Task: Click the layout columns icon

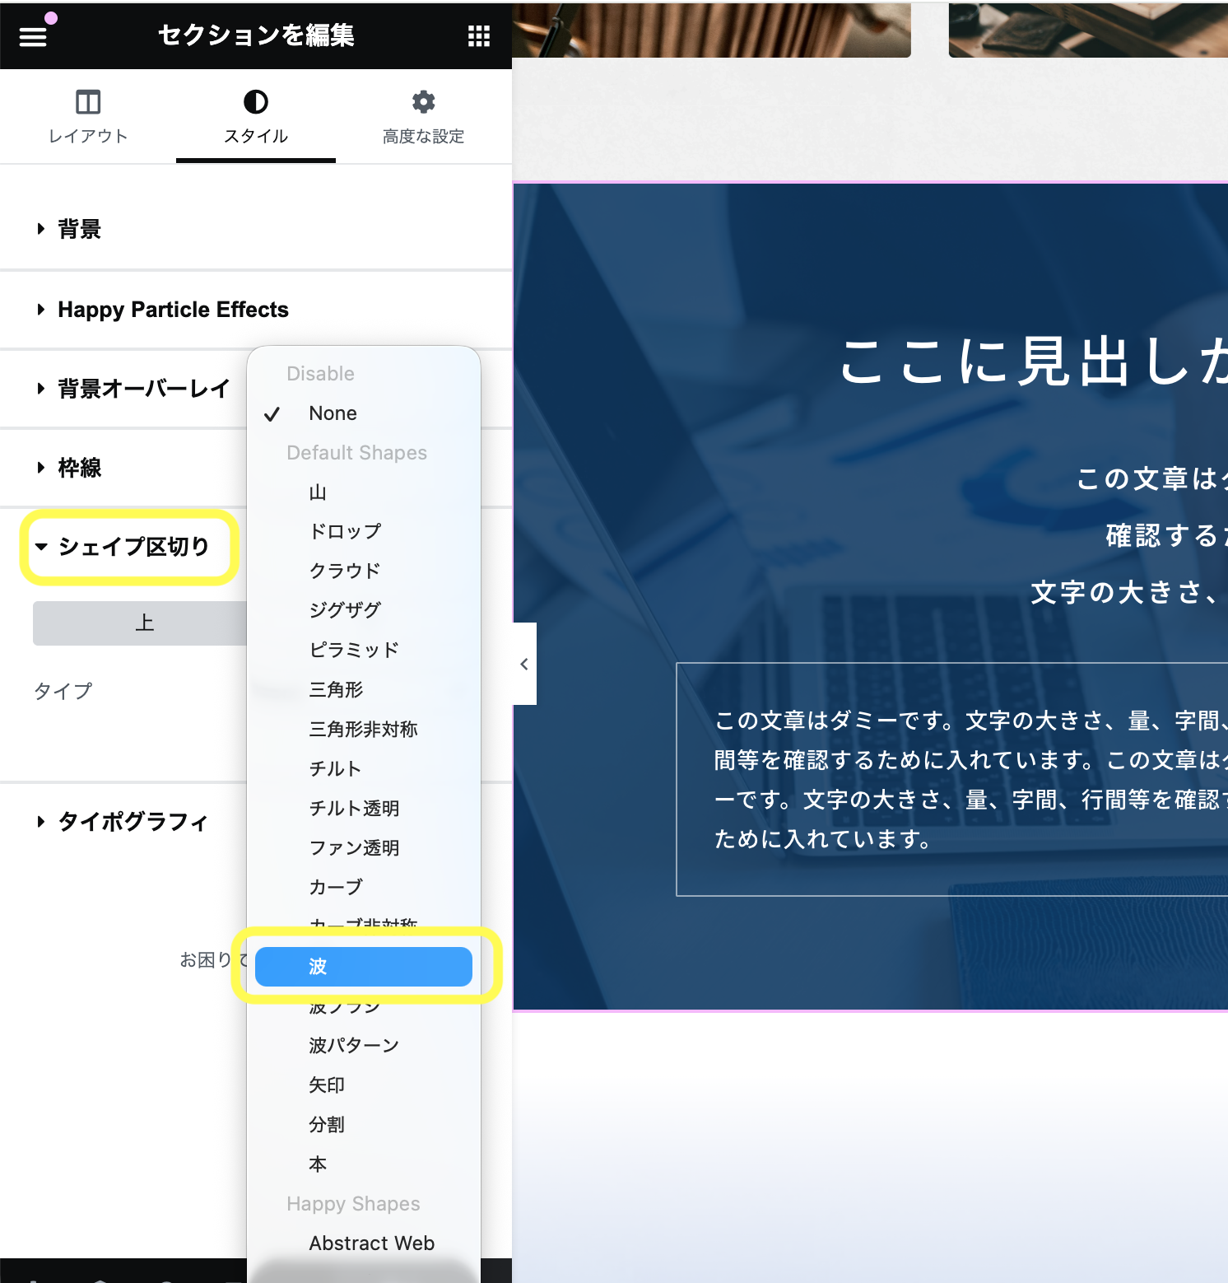Action: (88, 102)
